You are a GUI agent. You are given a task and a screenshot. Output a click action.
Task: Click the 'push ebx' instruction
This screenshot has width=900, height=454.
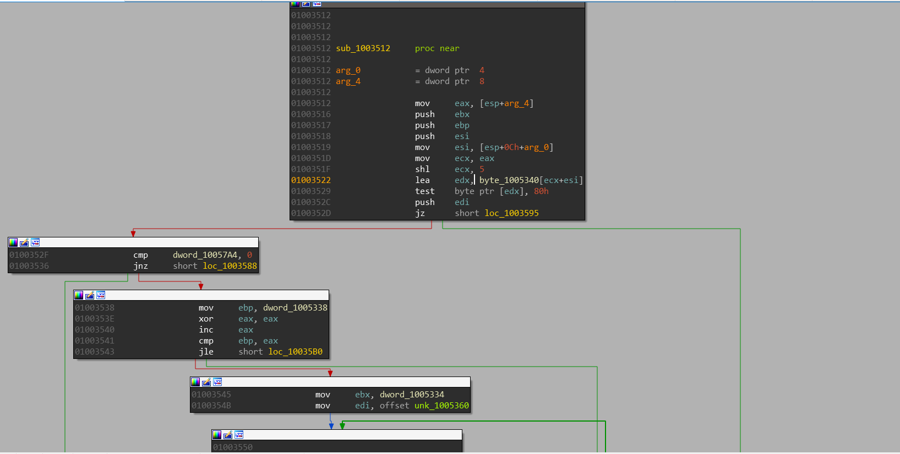pyautogui.click(x=443, y=114)
